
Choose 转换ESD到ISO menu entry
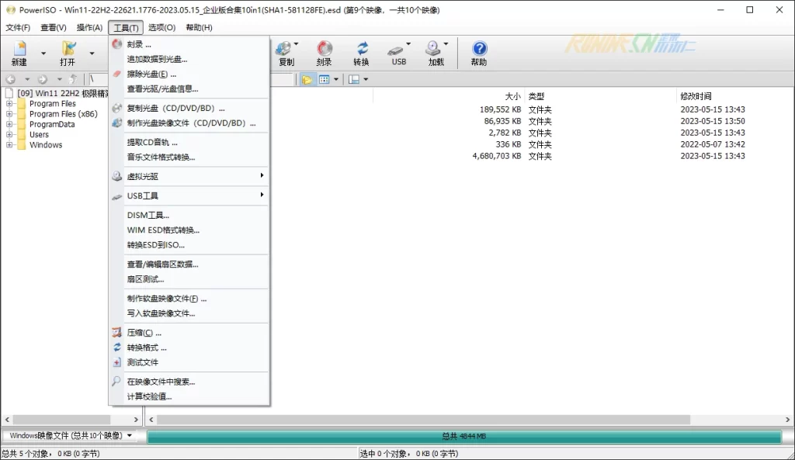(x=155, y=244)
